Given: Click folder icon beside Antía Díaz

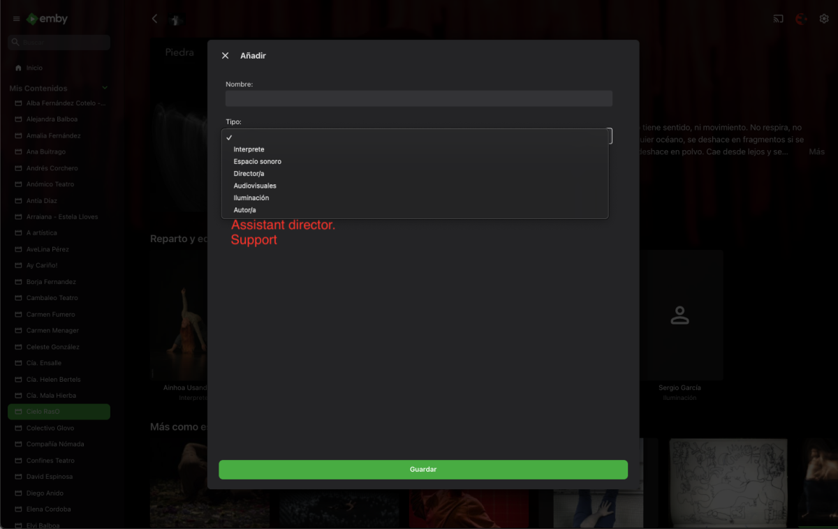Looking at the screenshot, I should pyautogui.click(x=19, y=201).
